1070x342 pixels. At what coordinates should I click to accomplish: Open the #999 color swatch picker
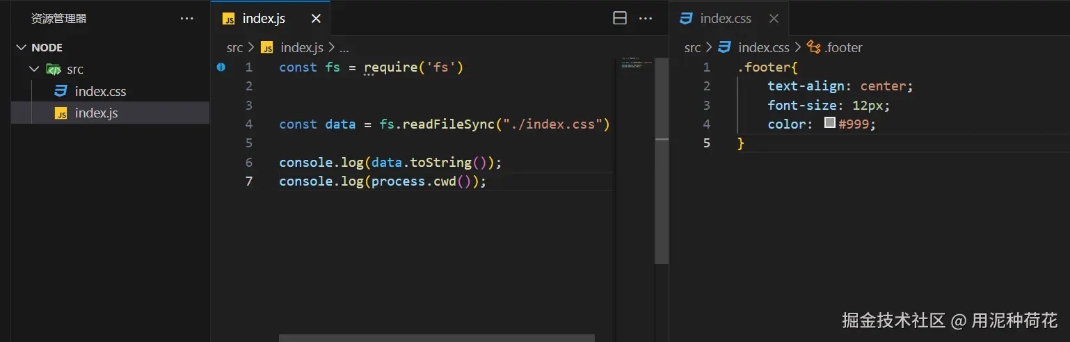(829, 123)
